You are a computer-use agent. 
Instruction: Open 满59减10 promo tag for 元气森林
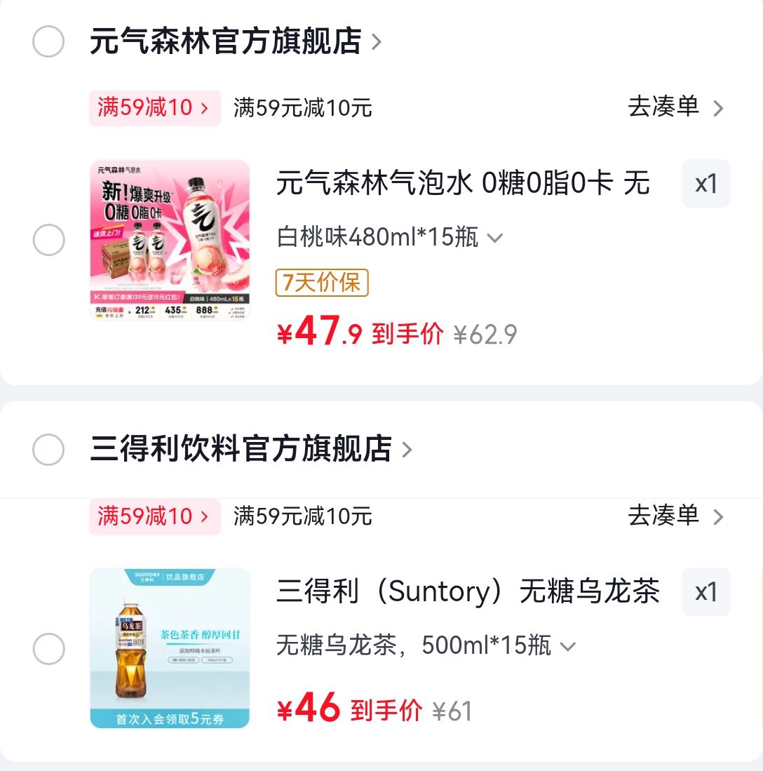click(154, 108)
